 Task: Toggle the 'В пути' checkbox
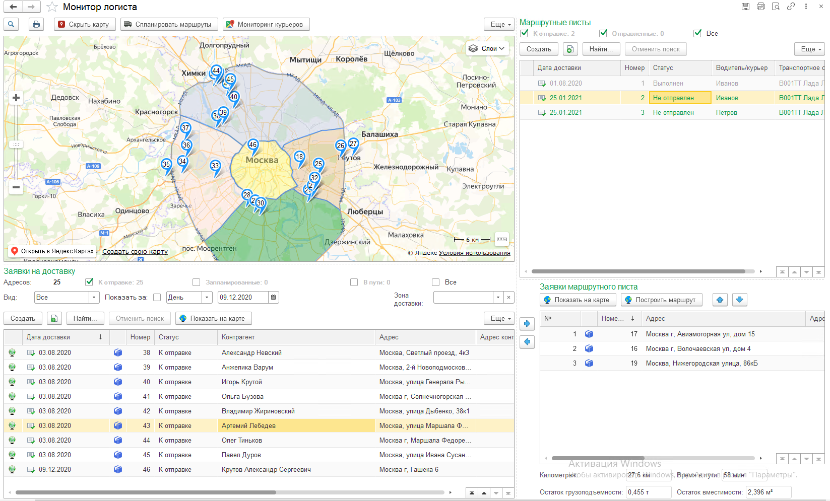pos(354,282)
